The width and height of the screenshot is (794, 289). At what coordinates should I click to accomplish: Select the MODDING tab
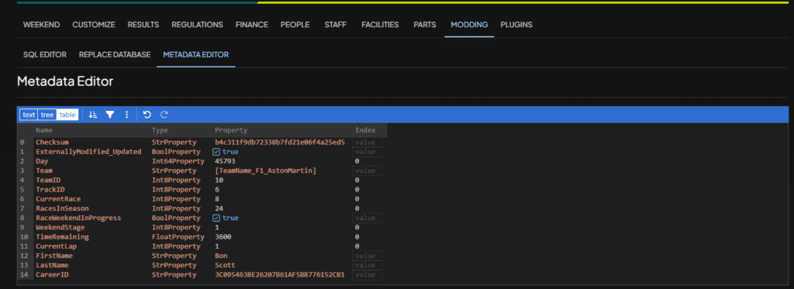click(469, 24)
